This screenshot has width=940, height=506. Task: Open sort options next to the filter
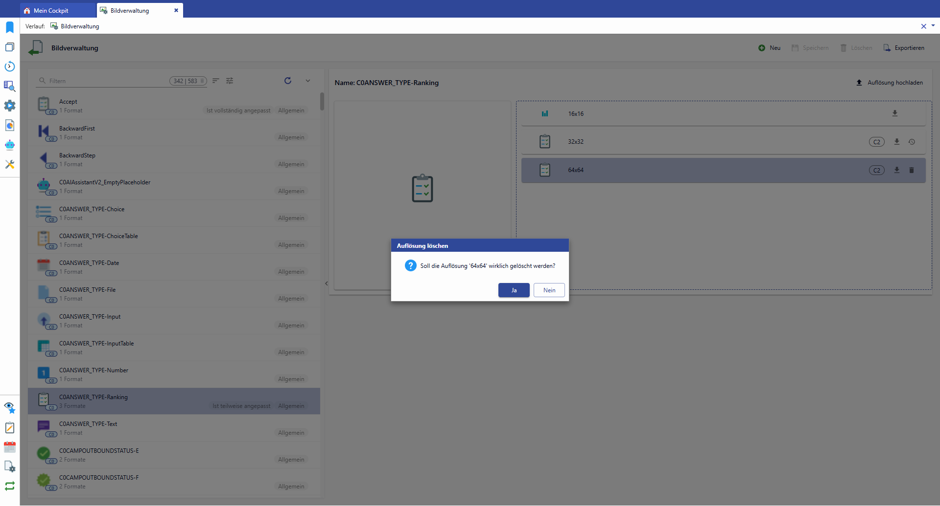point(215,81)
